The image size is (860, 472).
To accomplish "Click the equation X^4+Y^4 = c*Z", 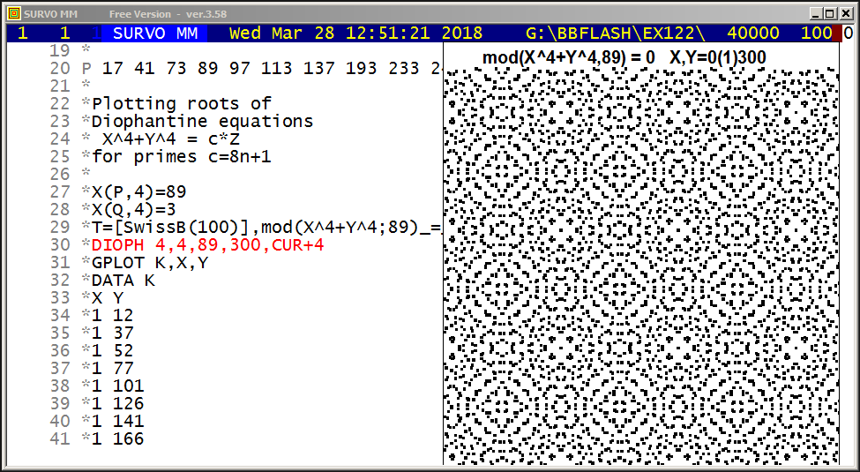I will [x=170, y=139].
